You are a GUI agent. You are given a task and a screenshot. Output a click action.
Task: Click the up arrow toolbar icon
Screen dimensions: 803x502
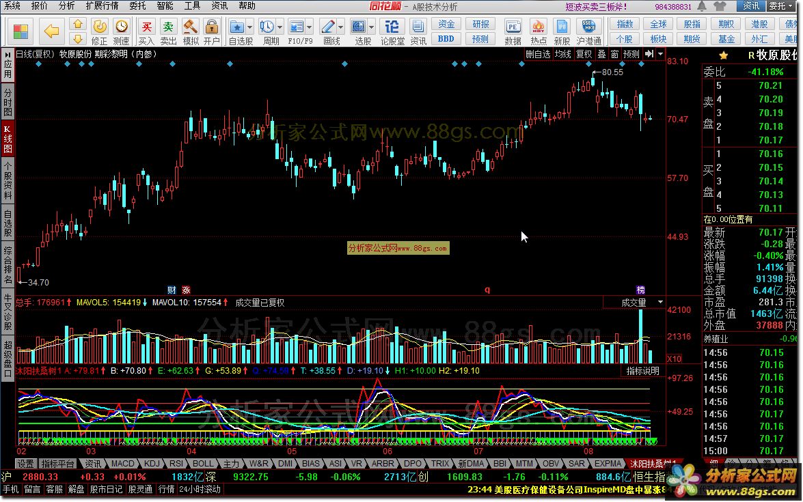pyautogui.click(x=78, y=24)
